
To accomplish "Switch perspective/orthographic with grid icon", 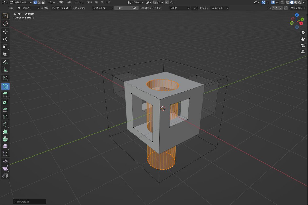I will [x=303, y=52].
